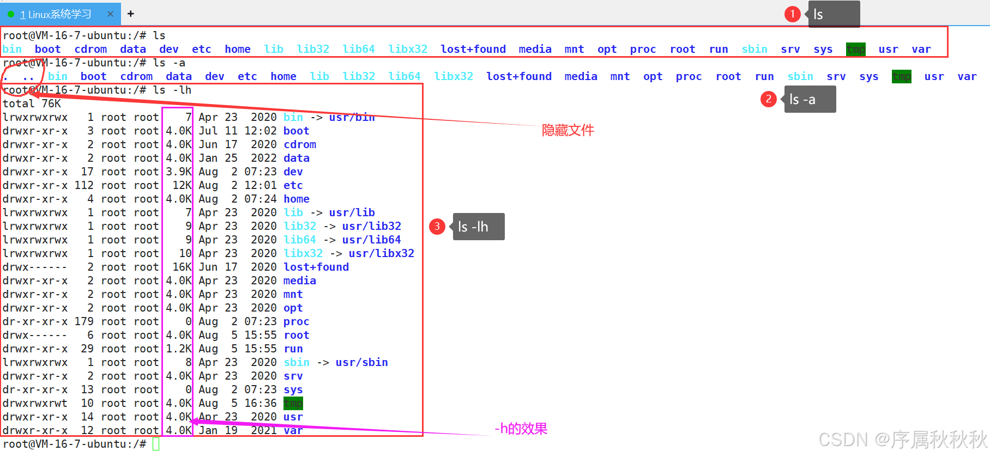Click "etc" in the ls -a output row

click(247, 76)
